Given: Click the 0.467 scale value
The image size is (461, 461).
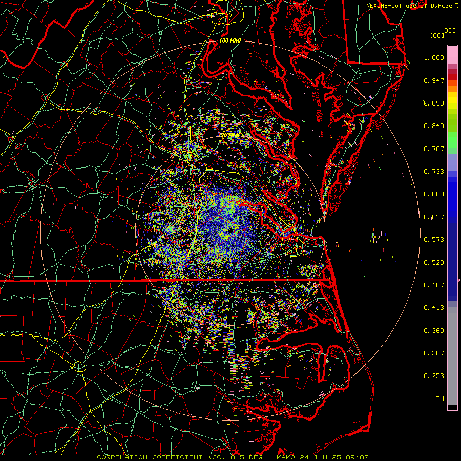Looking at the screenshot, I should coord(434,285).
